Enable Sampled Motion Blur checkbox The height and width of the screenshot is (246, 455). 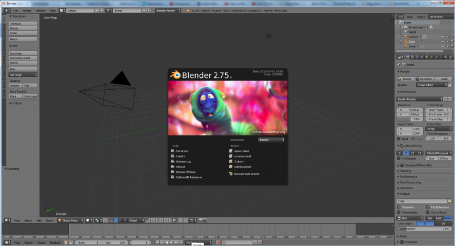click(x=402, y=165)
